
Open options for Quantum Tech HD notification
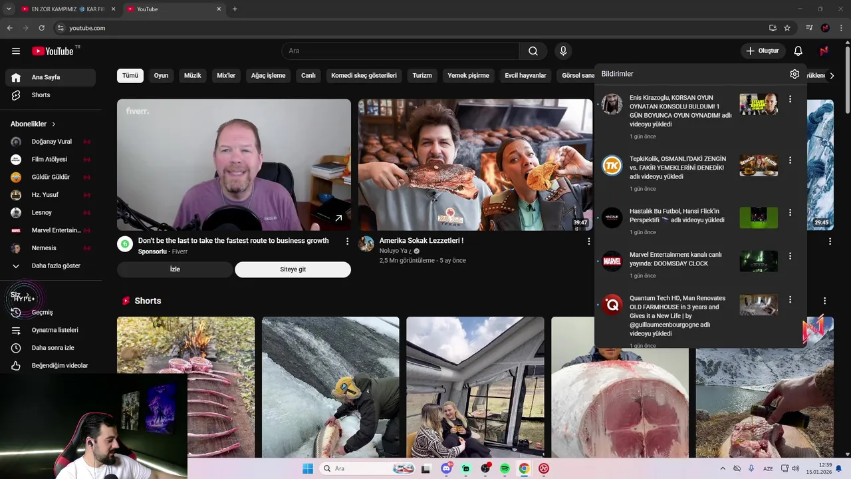(790, 300)
